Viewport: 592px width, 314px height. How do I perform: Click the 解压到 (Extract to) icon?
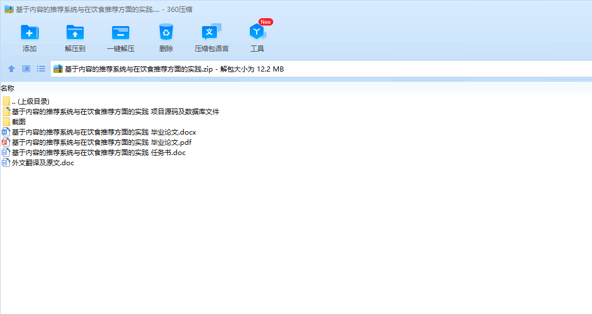[x=75, y=32]
